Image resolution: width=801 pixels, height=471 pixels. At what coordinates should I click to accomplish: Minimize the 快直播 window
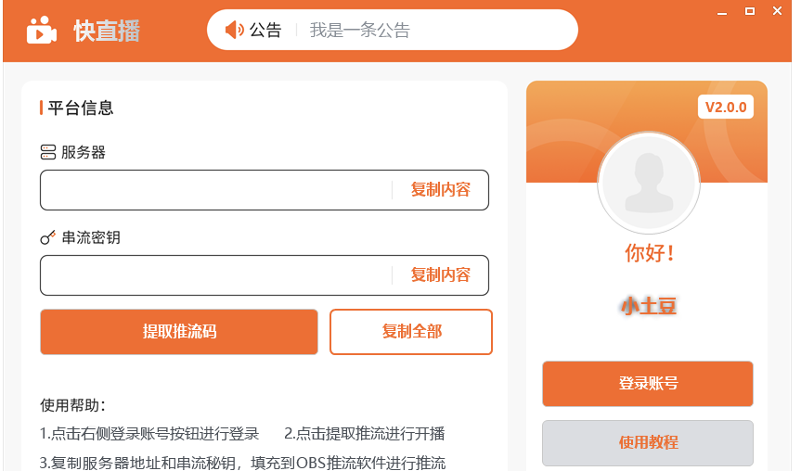723,12
